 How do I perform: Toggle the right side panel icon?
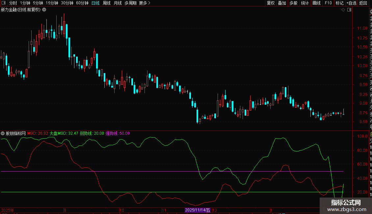point(349,10)
